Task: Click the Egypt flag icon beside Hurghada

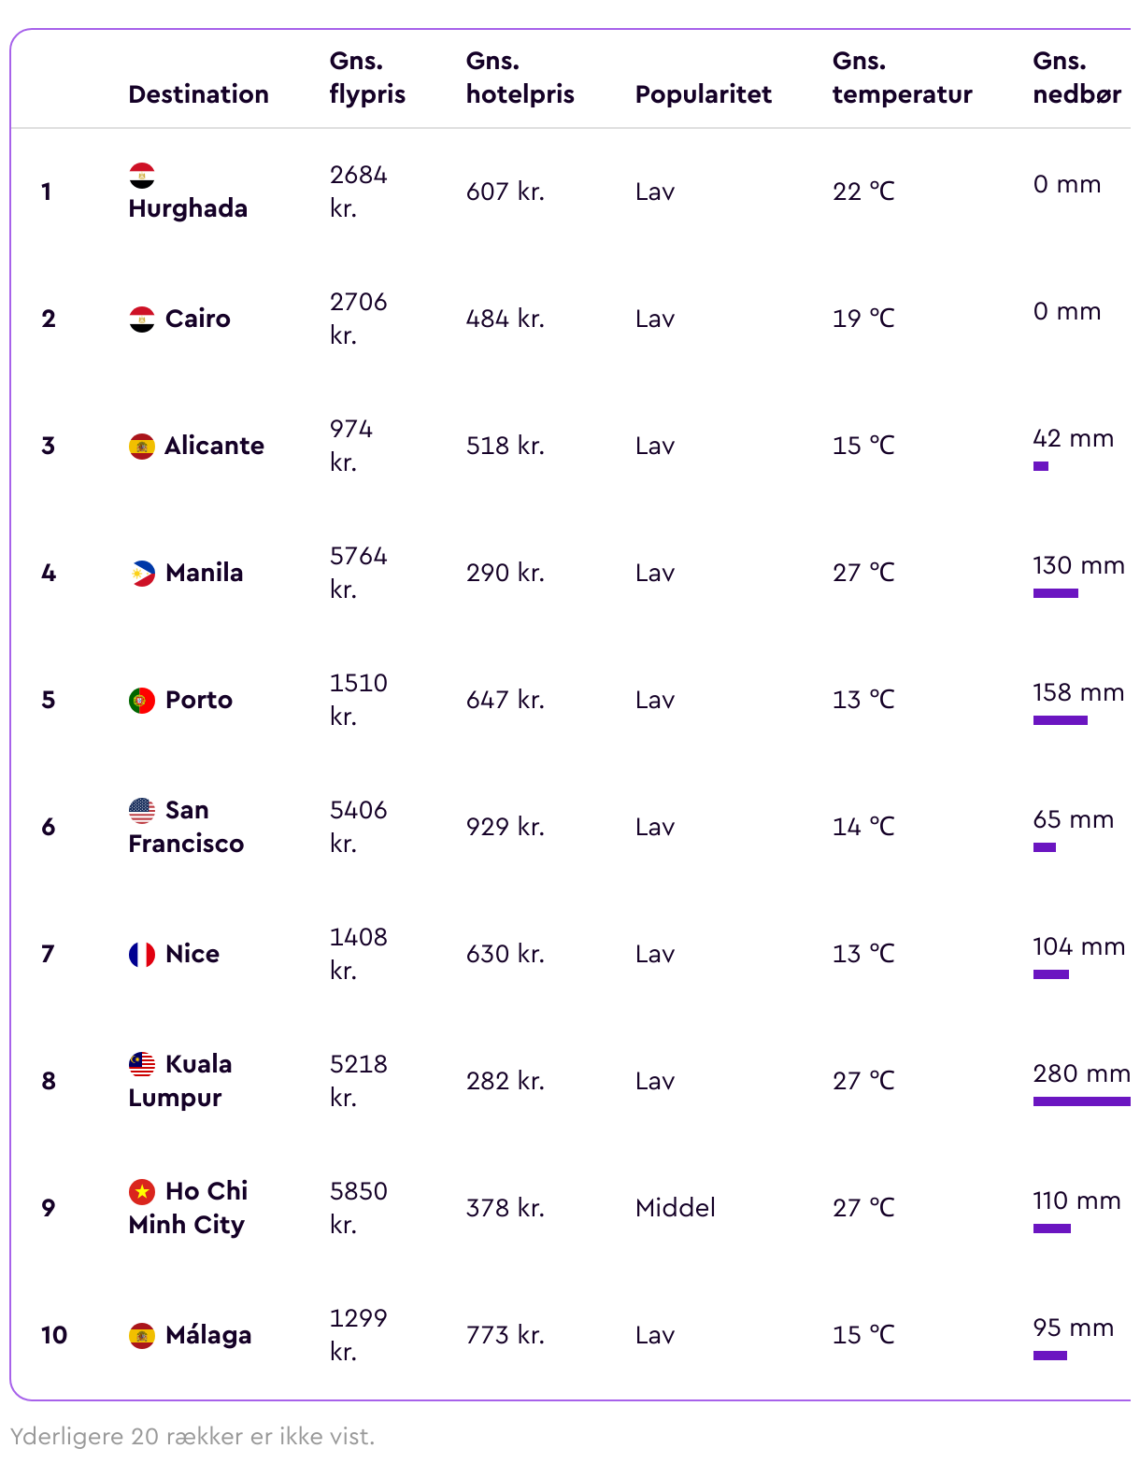Action: [x=142, y=175]
